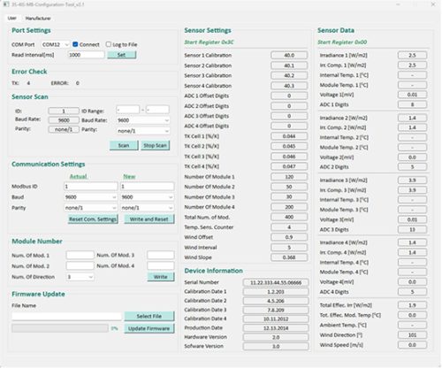The image size is (442, 368).
Task: Click Wind Direction value 101
Action: 412,335
